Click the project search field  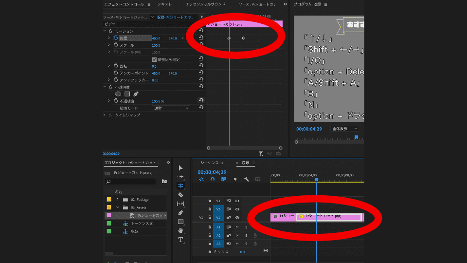(130, 181)
